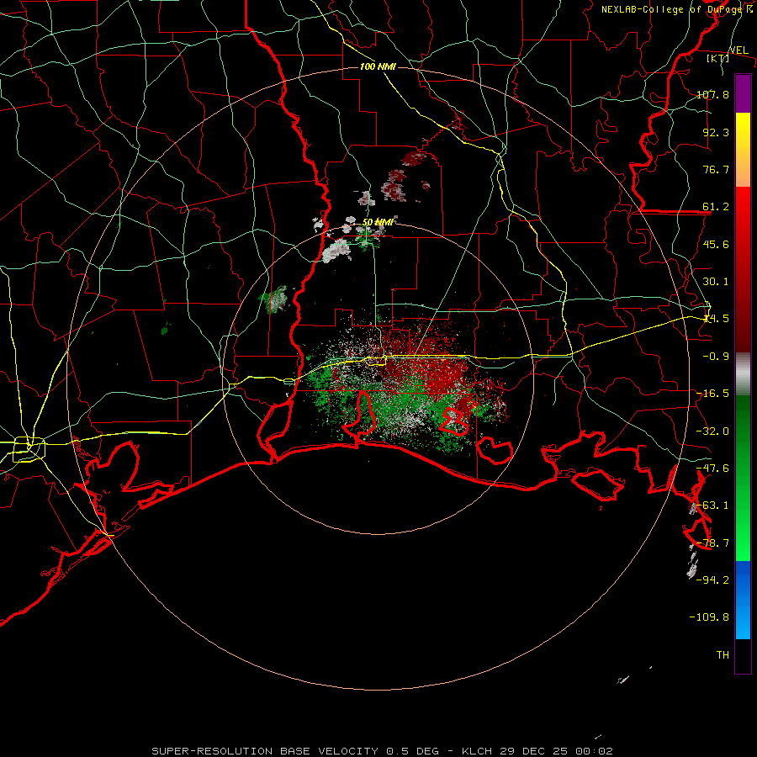The image size is (757, 757).
Task: Click the 76.7 velocity scale value
Action: 716,169
